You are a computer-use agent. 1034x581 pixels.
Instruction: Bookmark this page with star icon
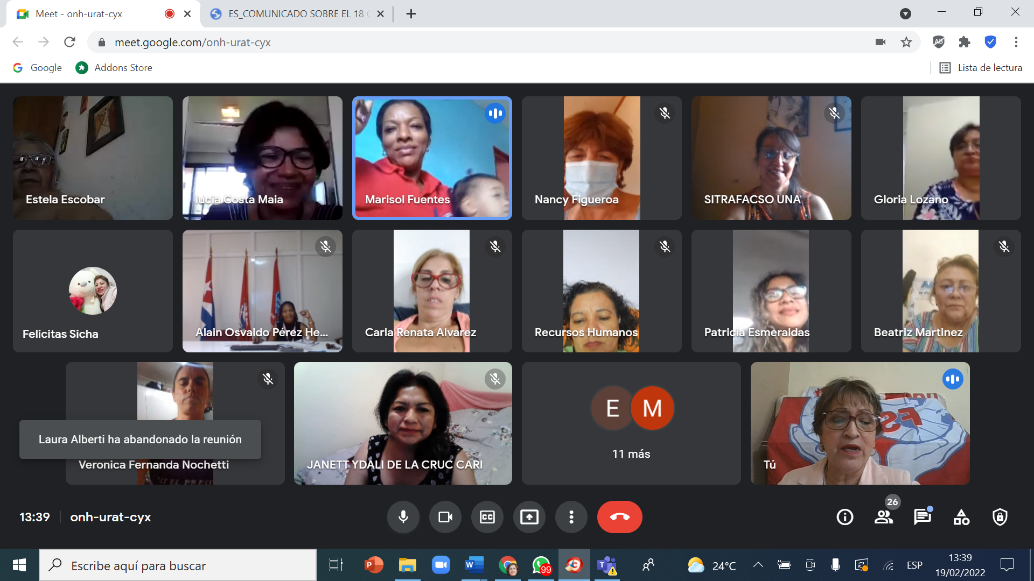pyautogui.click(x=906, y=42)
